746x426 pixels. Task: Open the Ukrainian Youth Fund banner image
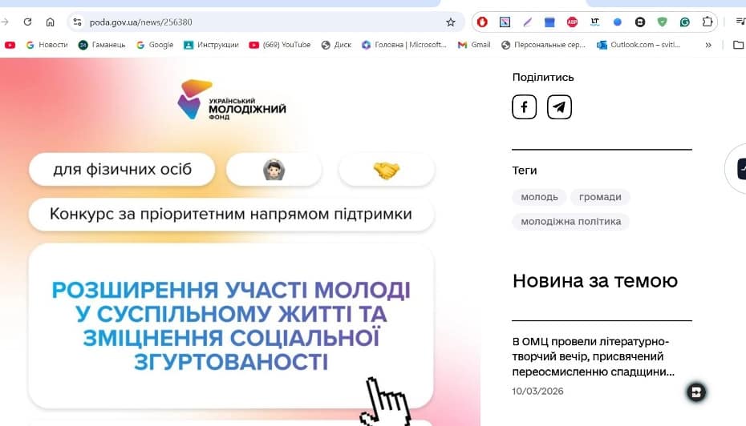(241, 242)
